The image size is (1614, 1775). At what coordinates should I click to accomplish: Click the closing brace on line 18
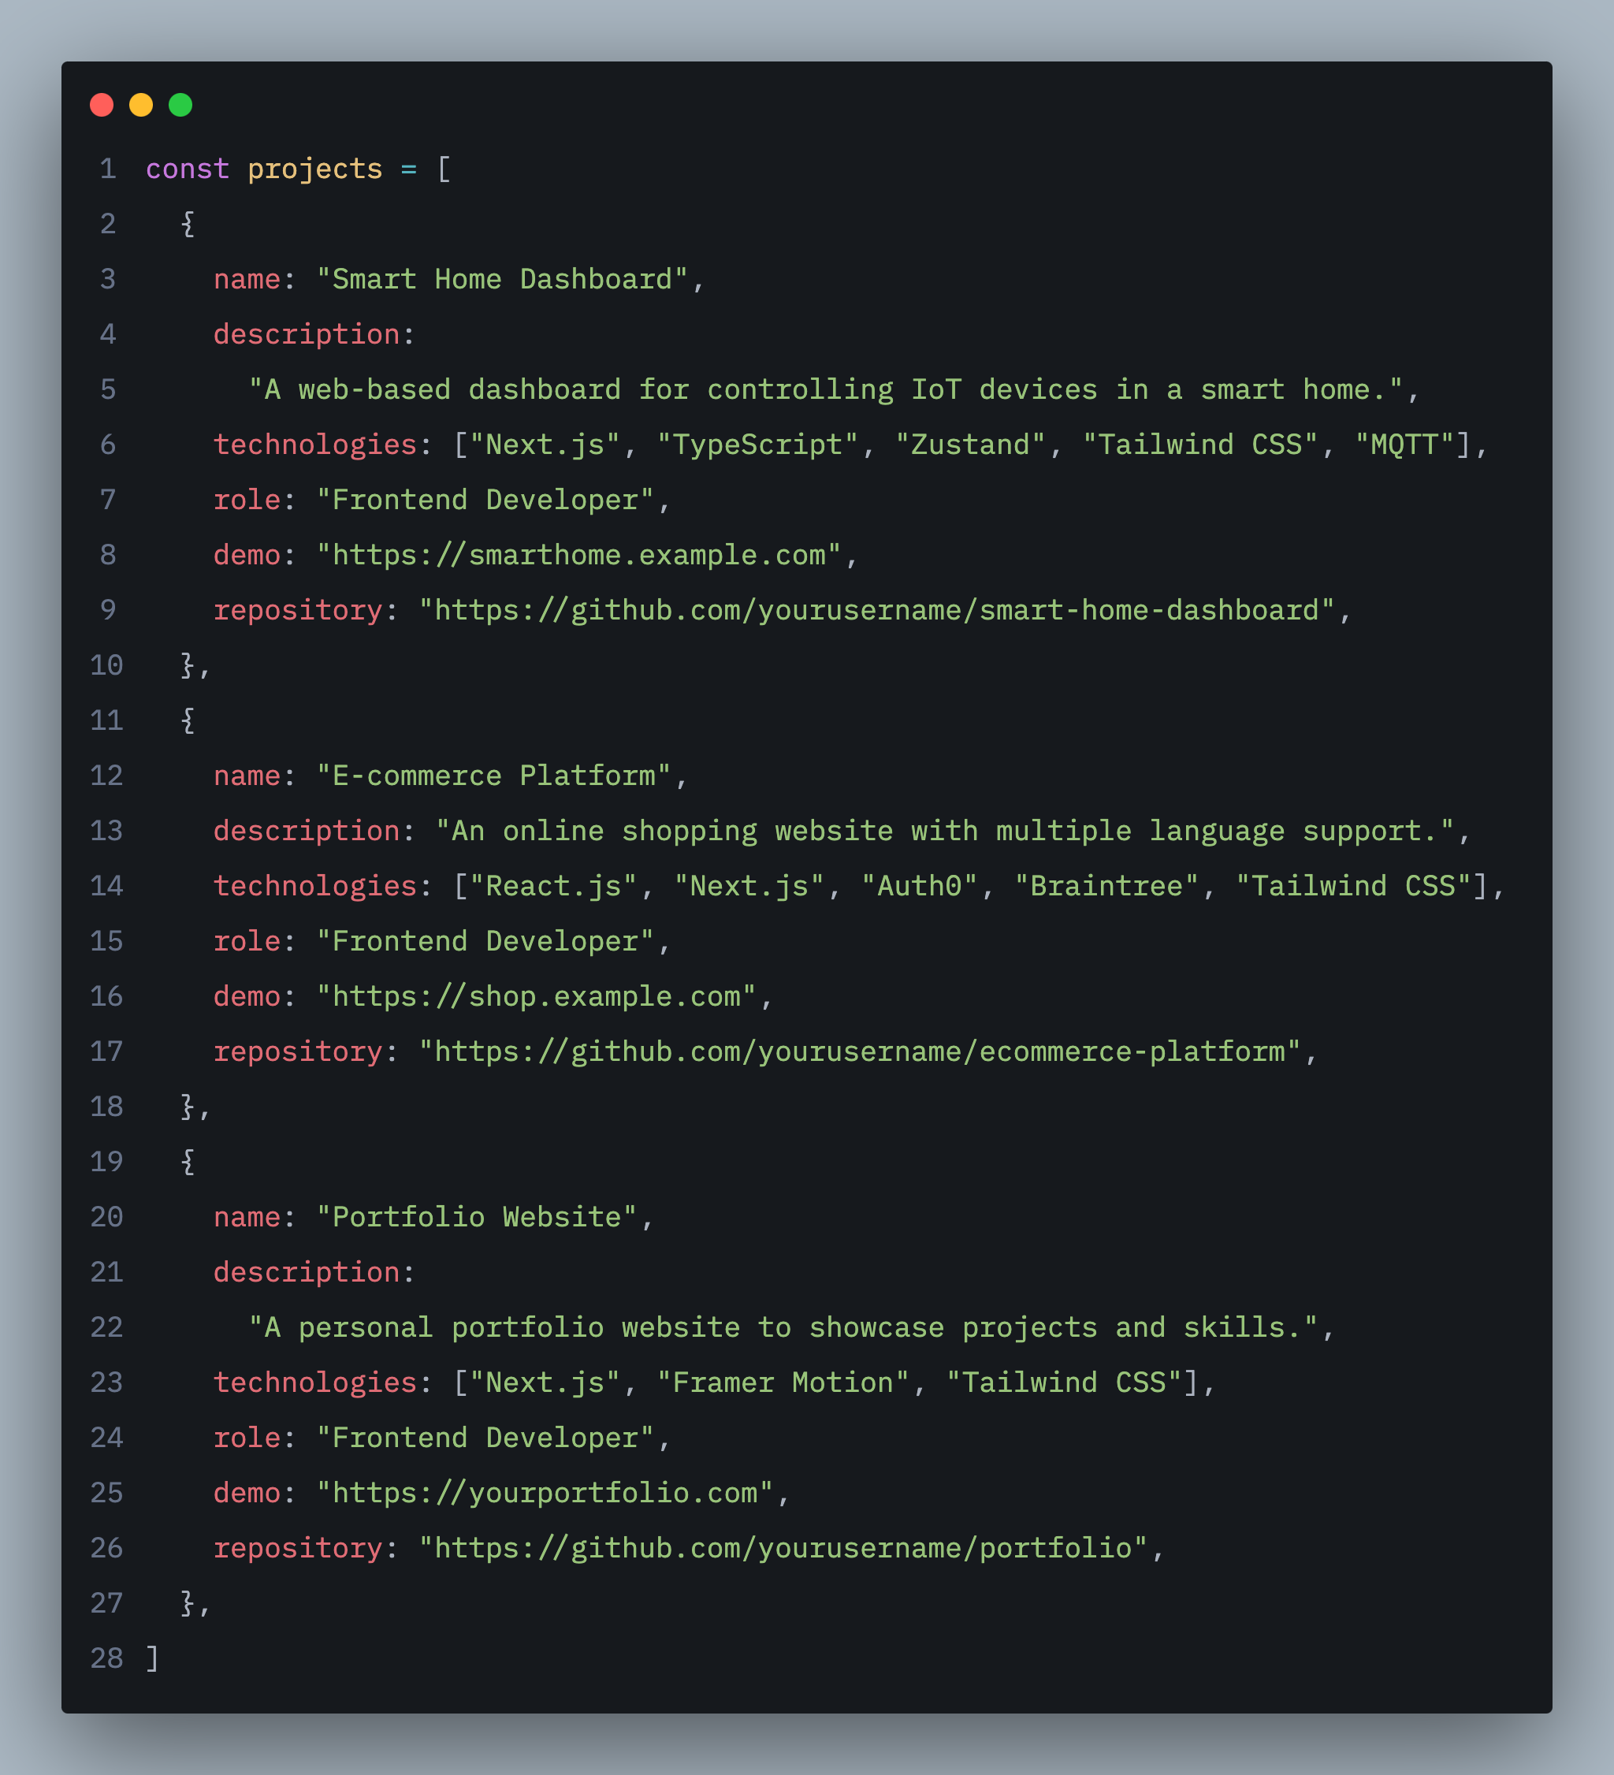coord(188,1107)
